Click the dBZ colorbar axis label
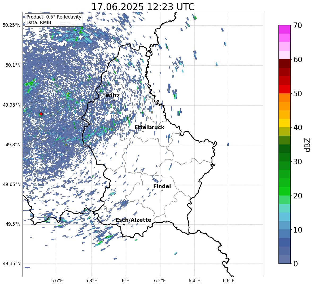The height and width of the screenshot is (286, 314). (308, 145)
